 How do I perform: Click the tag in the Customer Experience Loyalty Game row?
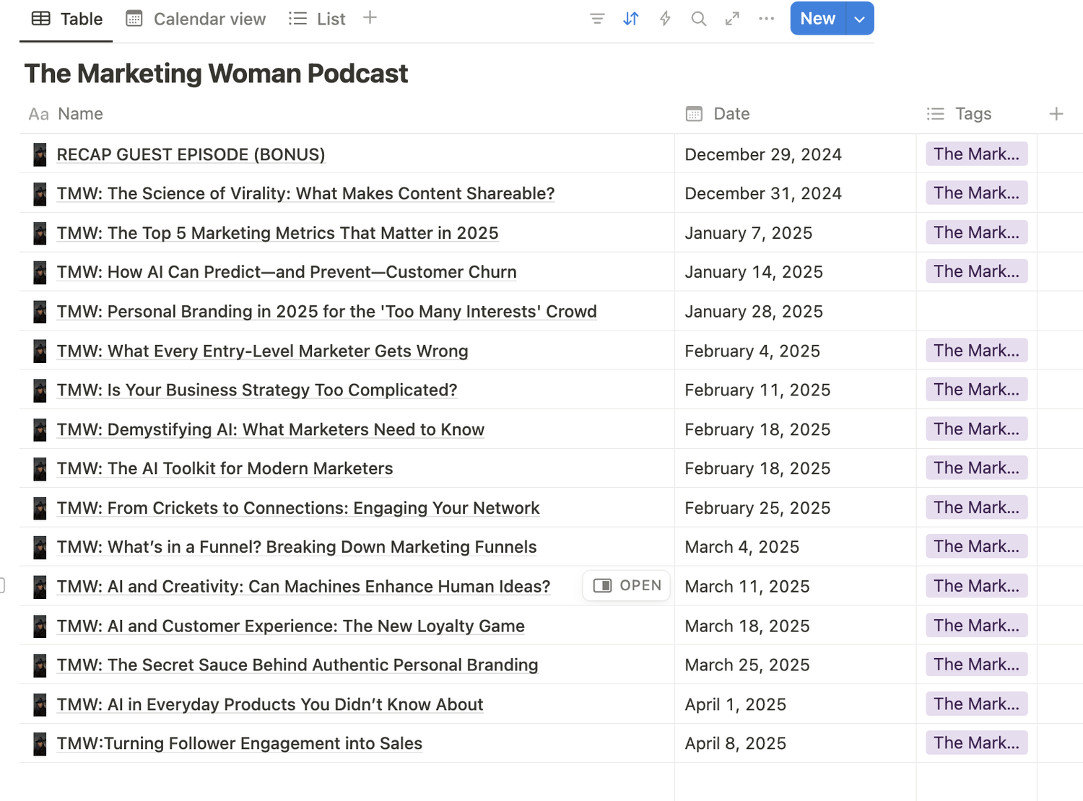(x=976, y=626)
